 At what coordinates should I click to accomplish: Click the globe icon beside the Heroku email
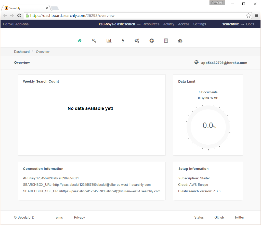point(196,62)
